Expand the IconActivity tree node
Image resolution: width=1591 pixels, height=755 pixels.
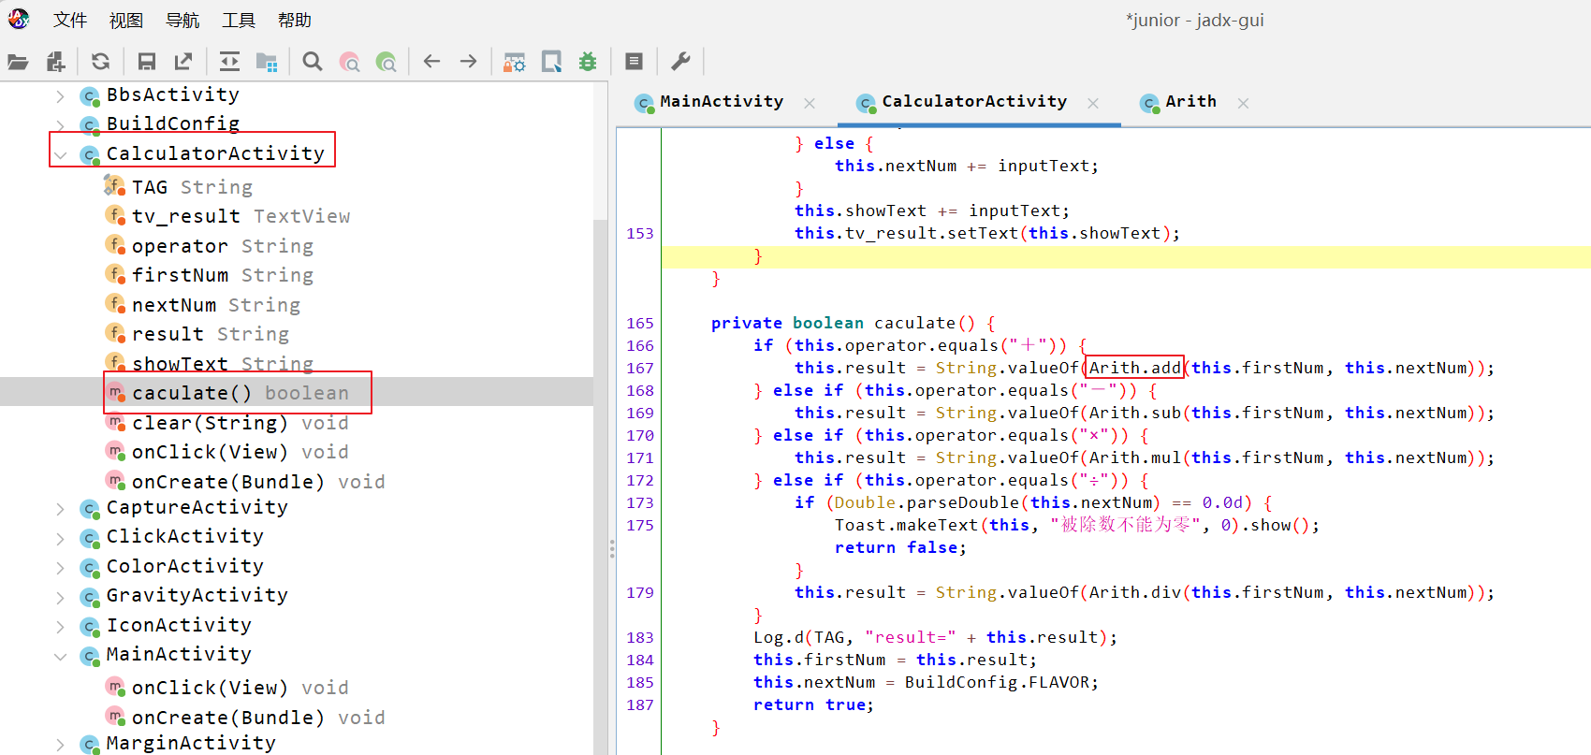pos(60,626)
